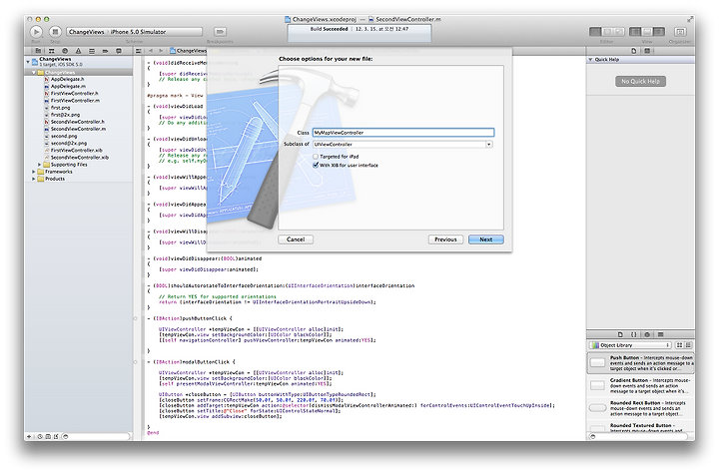Viewport: 719px width, 474px height.
Task: Select the Push Button library item
Action: pyautogui.click(x=640, y=363)
